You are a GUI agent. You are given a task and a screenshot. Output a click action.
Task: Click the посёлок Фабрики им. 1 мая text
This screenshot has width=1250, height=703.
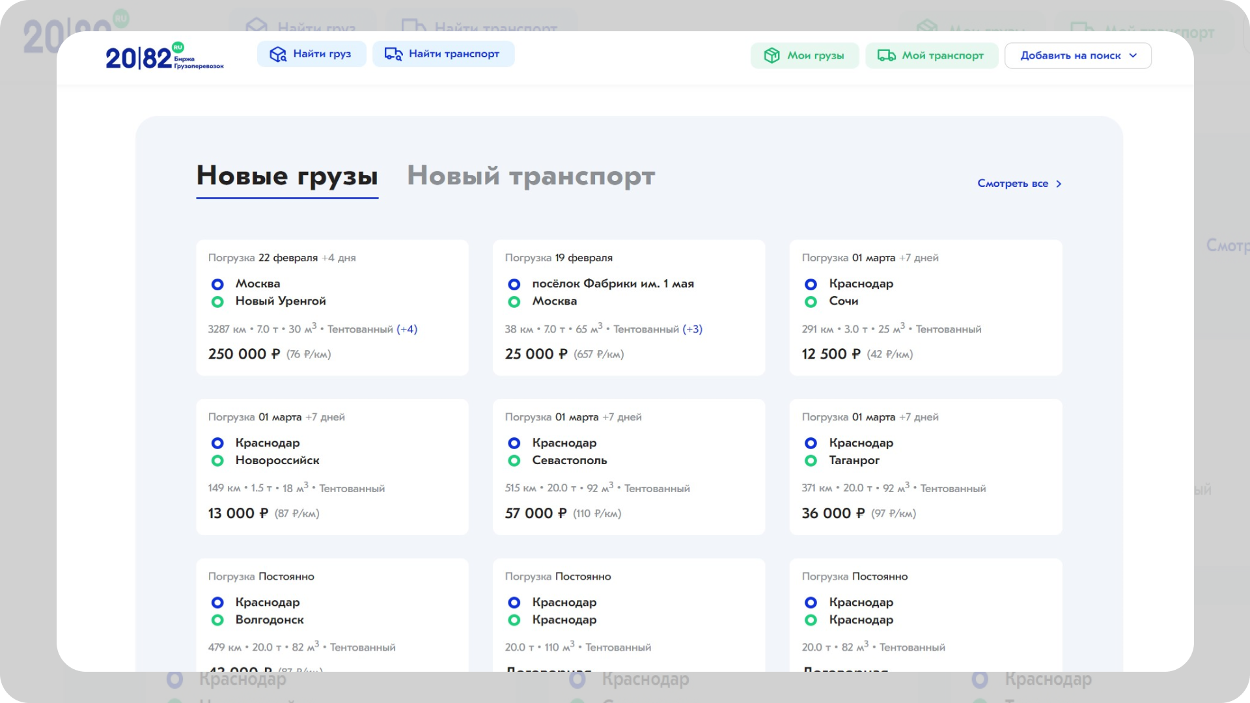(x=613, y=284)
